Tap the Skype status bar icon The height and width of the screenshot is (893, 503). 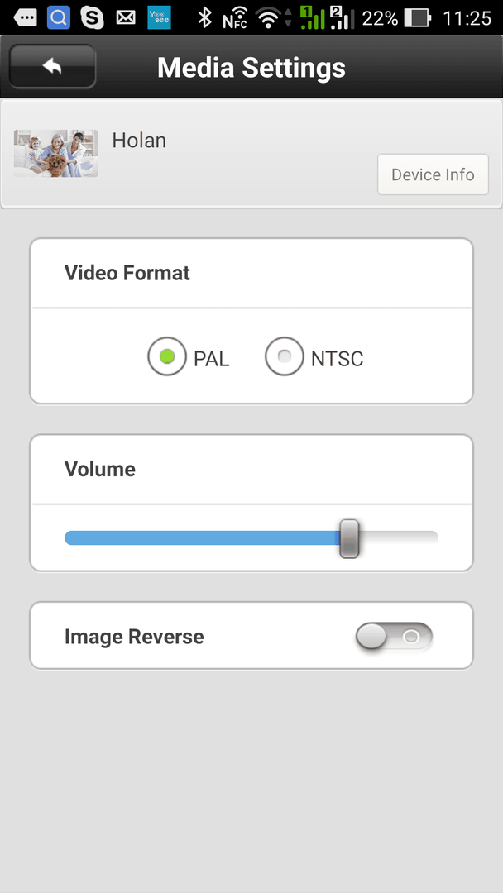(92, 17)
